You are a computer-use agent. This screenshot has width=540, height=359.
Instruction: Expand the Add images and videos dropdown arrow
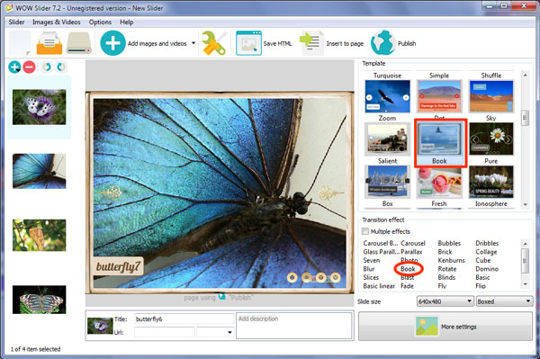193,43
